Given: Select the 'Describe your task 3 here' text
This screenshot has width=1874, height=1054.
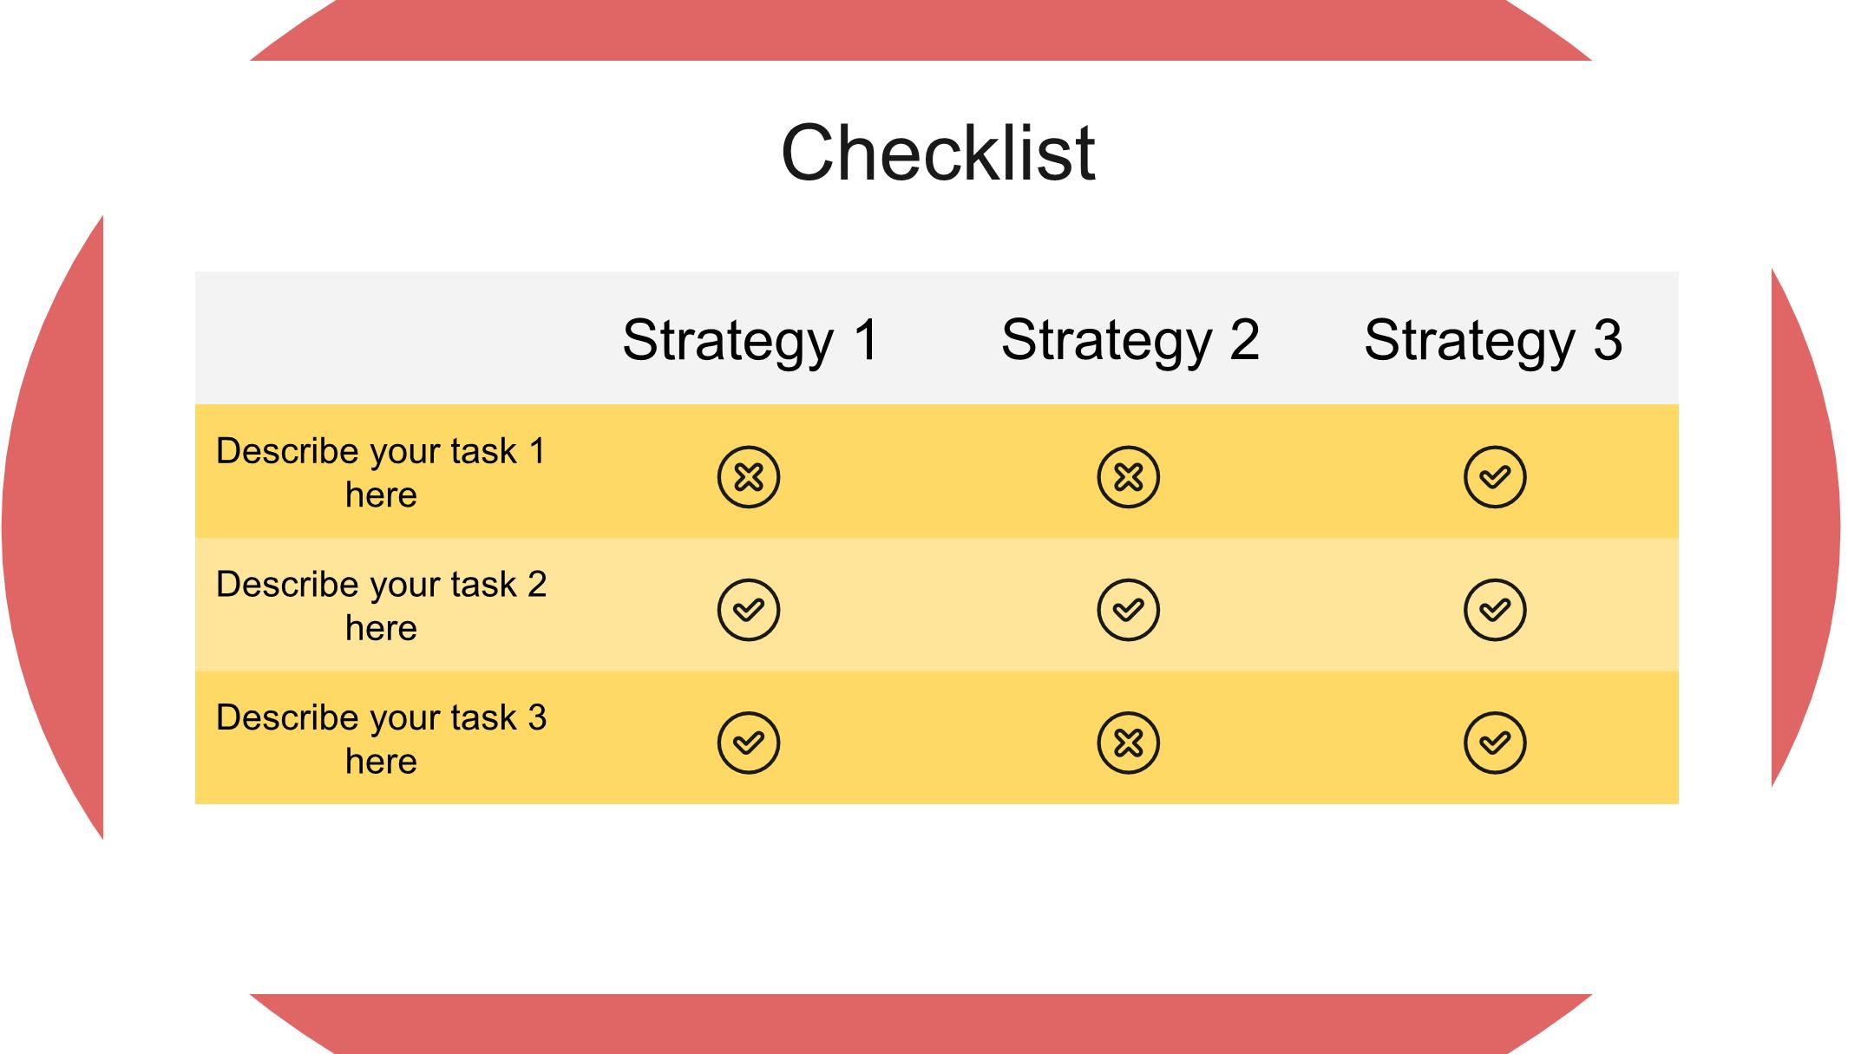Looking at the screenshot, I should [381, 739].
